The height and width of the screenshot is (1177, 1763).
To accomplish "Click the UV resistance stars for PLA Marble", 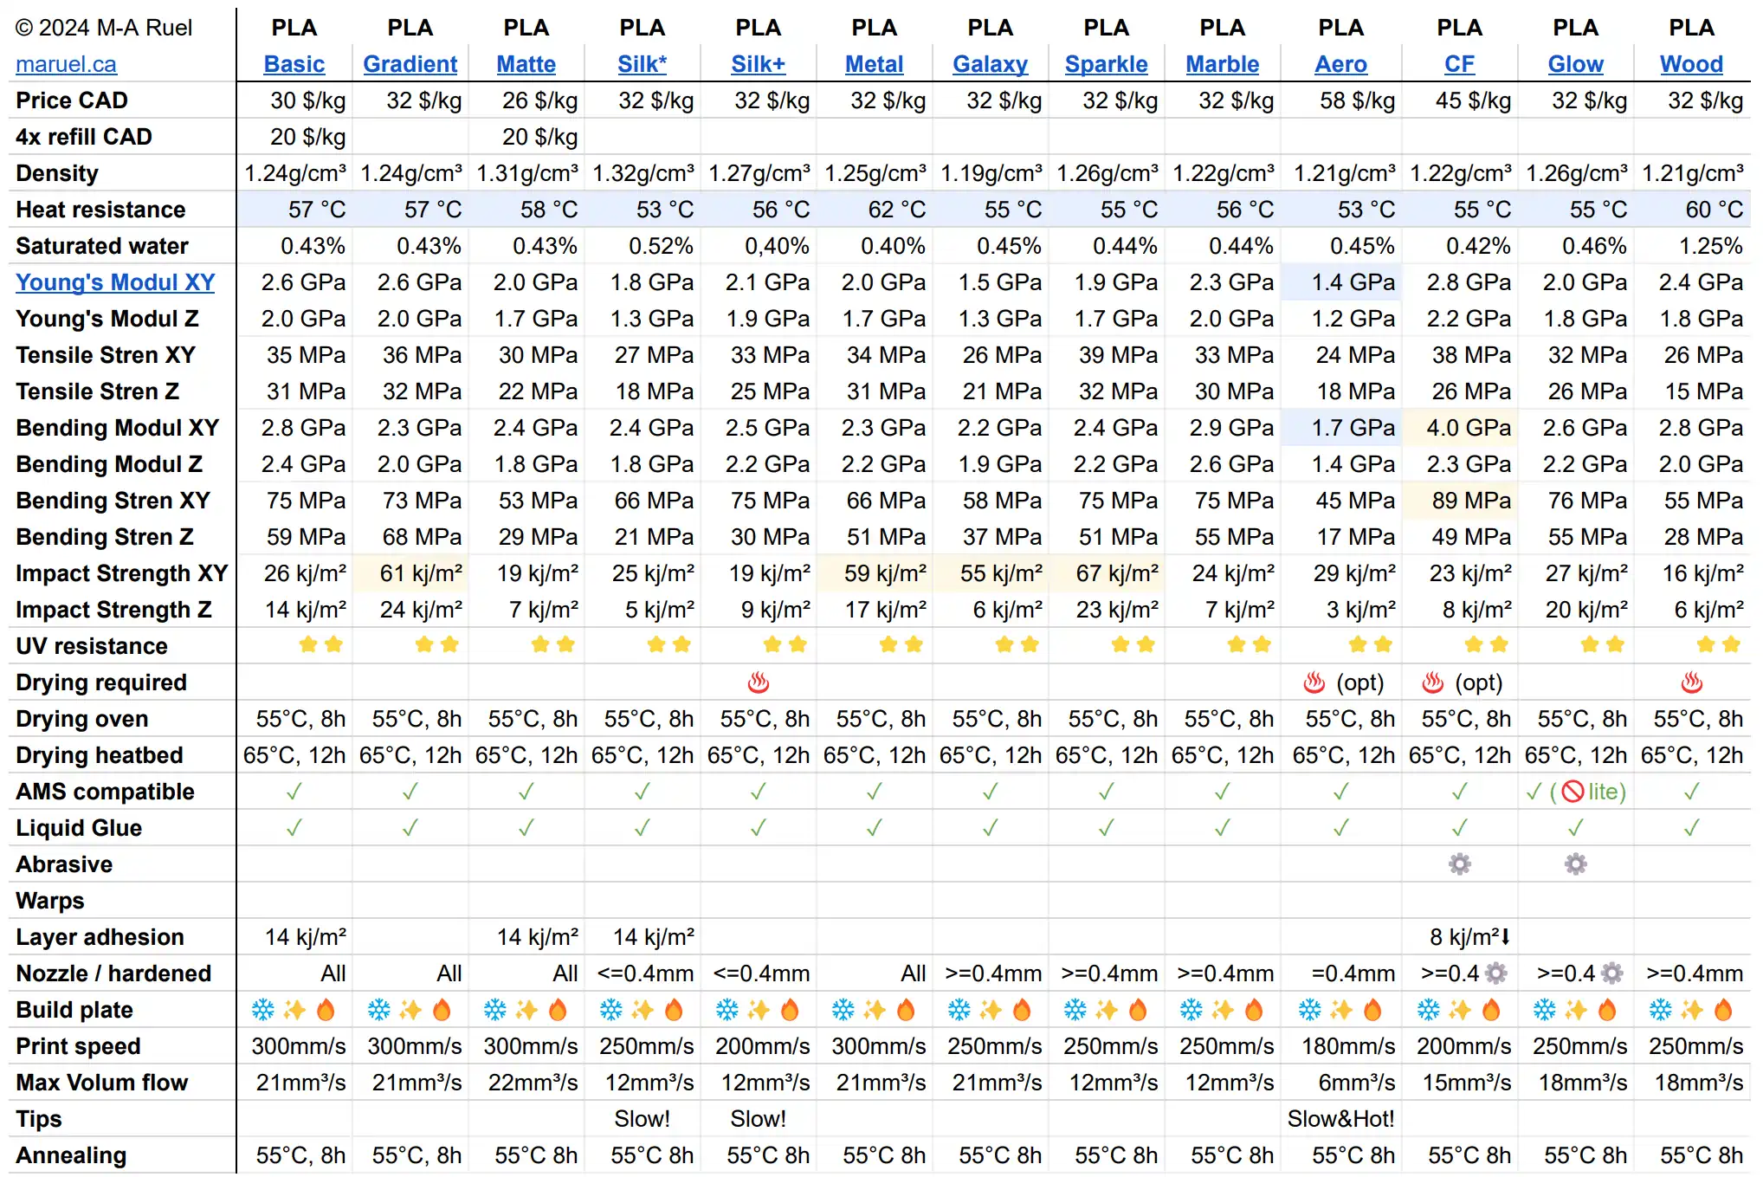I will pyautogui.click(x=1249, y=645).
